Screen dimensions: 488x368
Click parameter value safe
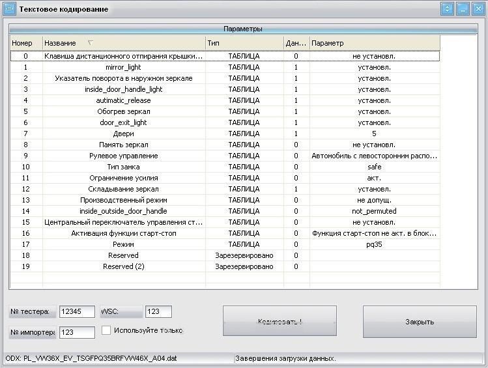tap(375, 167)
